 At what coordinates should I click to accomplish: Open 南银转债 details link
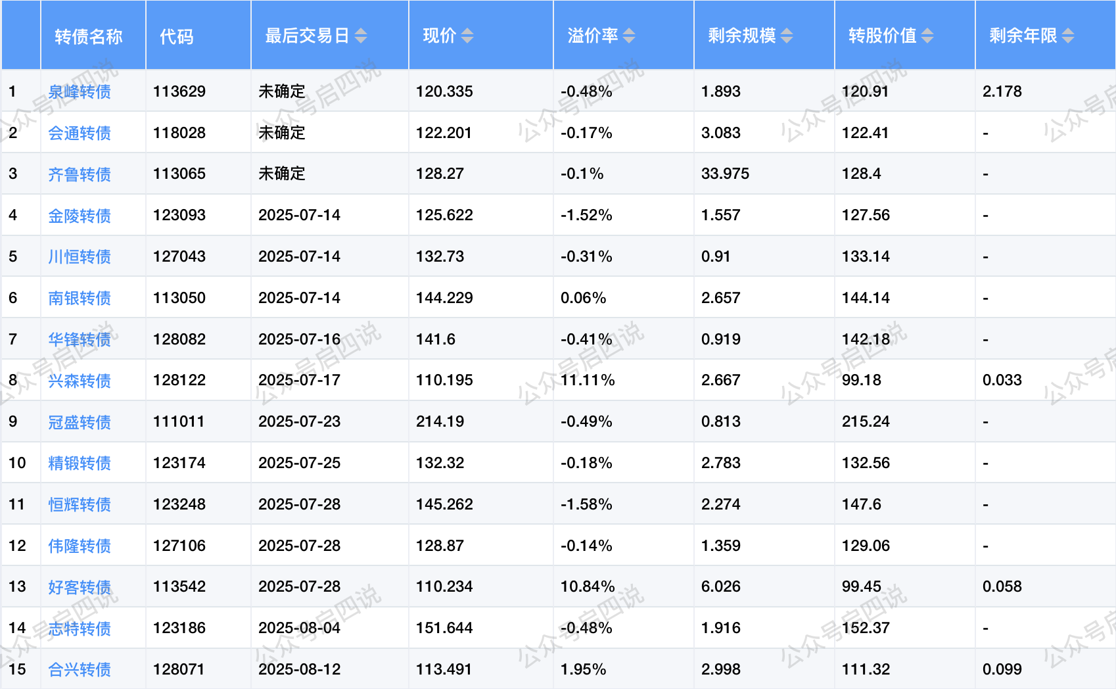point(80,298)
